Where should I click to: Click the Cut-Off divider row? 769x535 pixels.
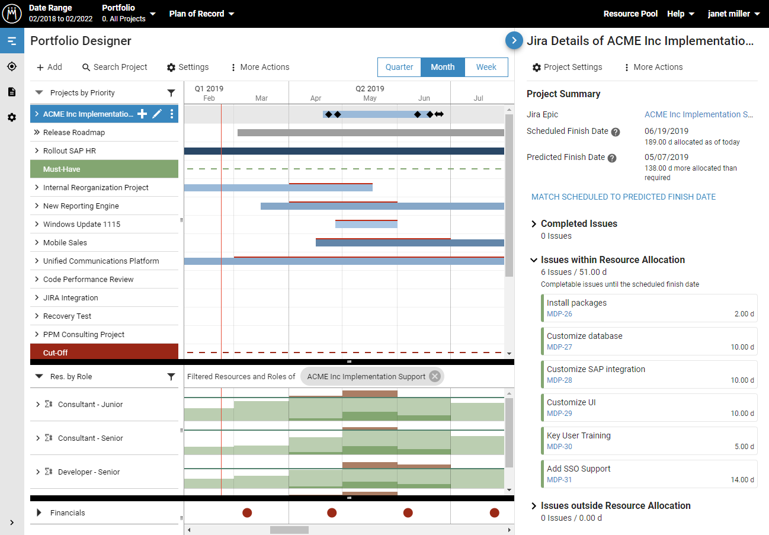point(104,352)
